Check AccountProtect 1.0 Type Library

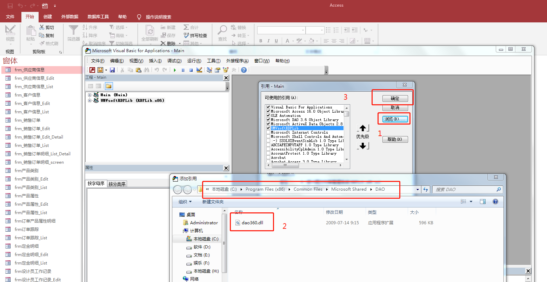click(x=268, y=153)
